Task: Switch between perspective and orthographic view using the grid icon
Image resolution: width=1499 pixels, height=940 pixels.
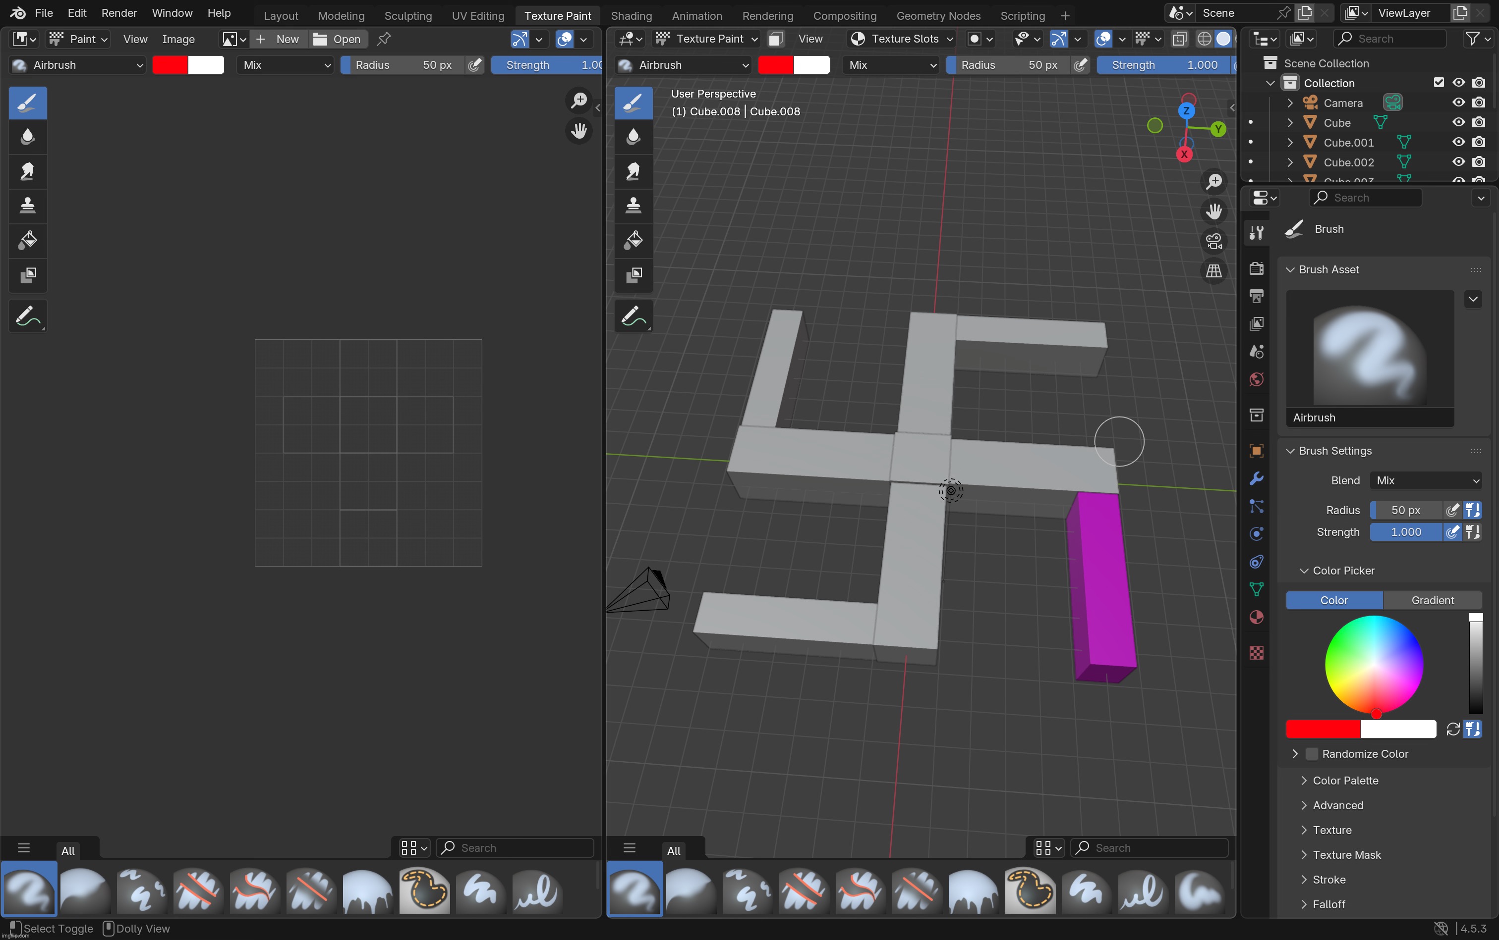Action: 1213,271
